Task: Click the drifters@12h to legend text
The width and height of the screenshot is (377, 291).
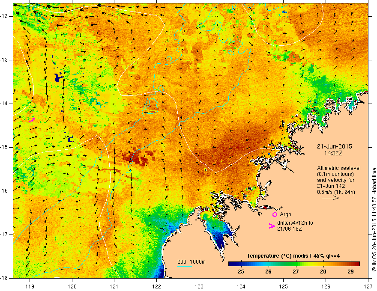Action: (x=295, y=223)
